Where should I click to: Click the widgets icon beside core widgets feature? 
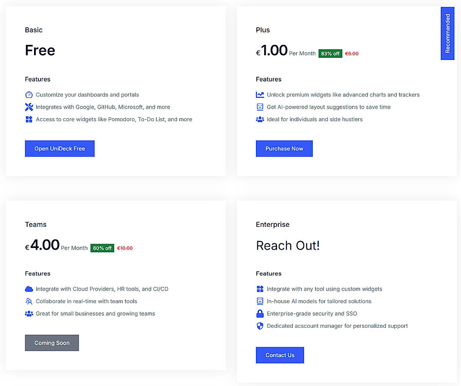(29, 119)
